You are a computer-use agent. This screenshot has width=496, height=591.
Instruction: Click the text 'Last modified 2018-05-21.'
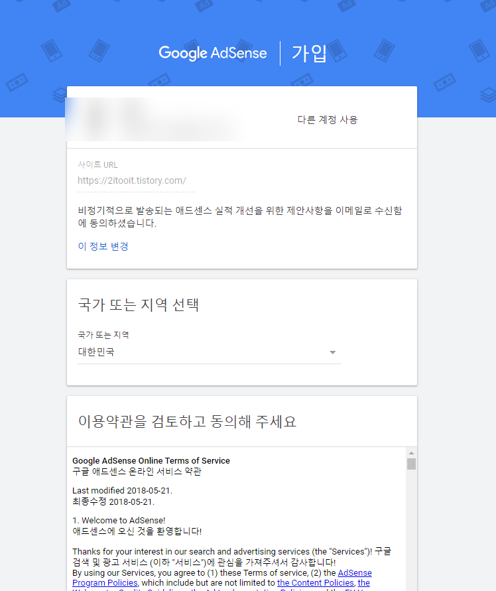tap(123, 491)
